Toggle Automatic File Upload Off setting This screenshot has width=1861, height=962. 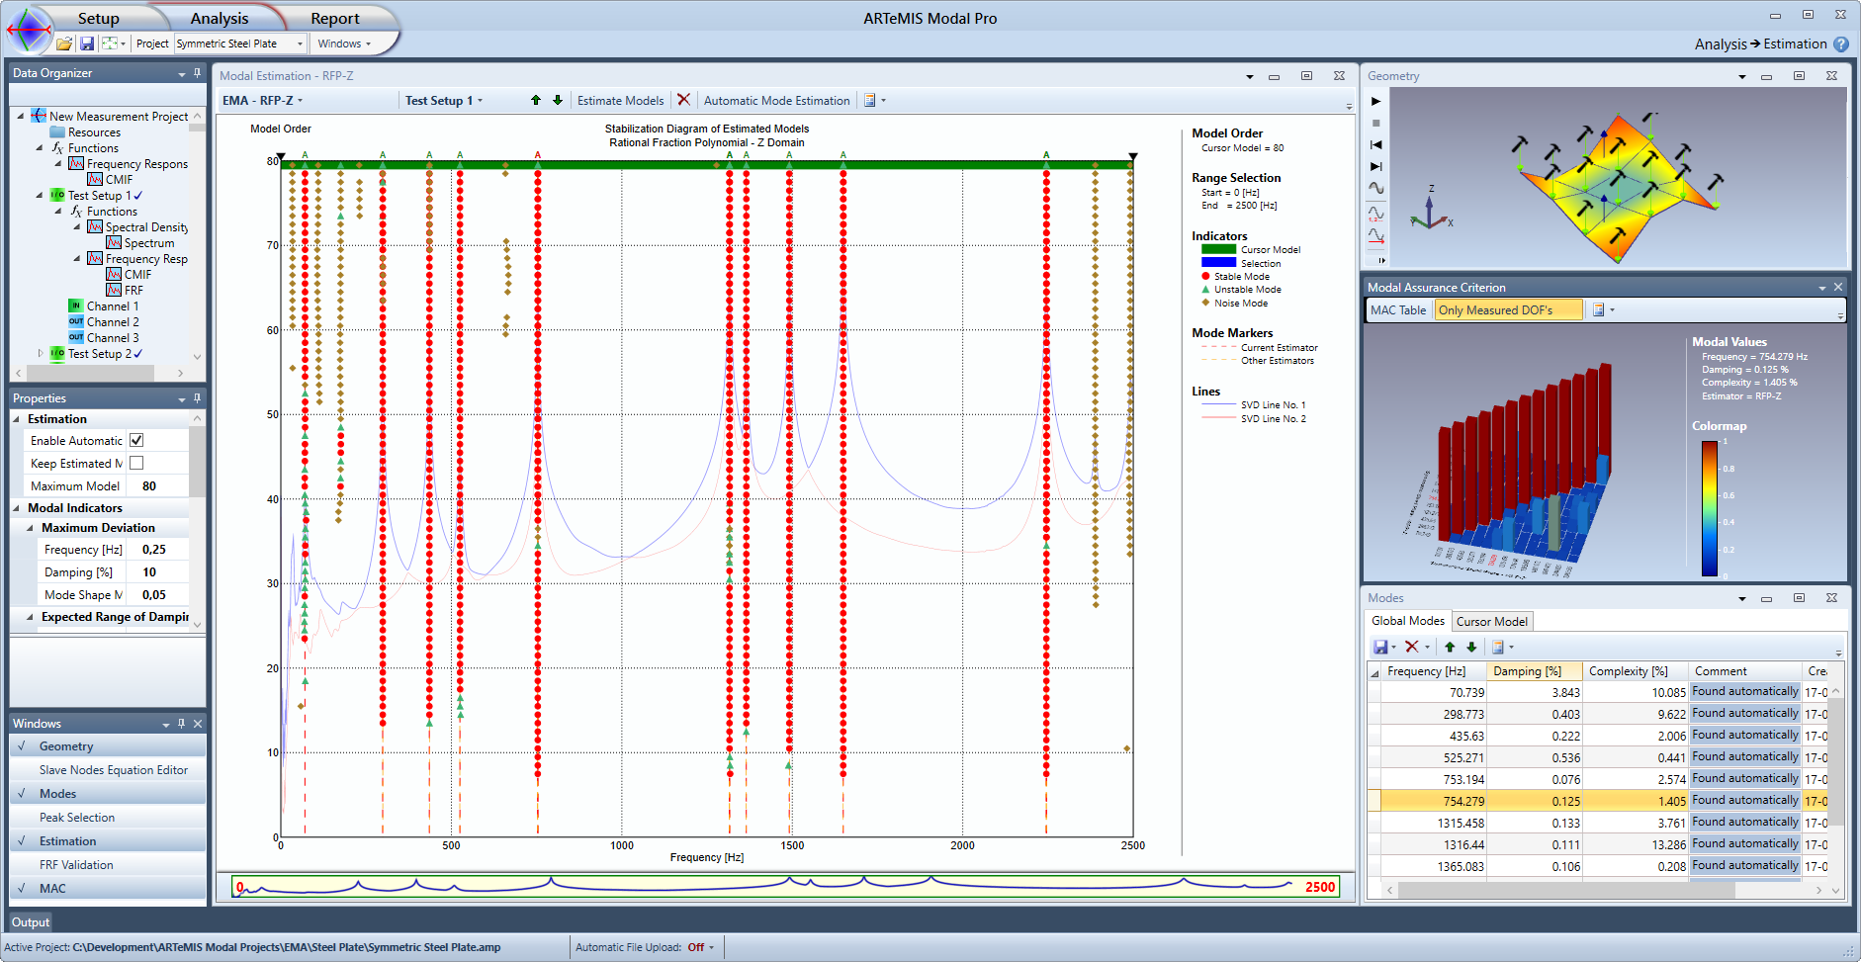point(700,947)
